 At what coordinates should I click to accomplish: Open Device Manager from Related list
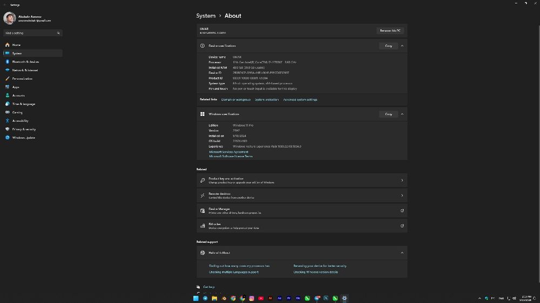(x=301, y=211)
